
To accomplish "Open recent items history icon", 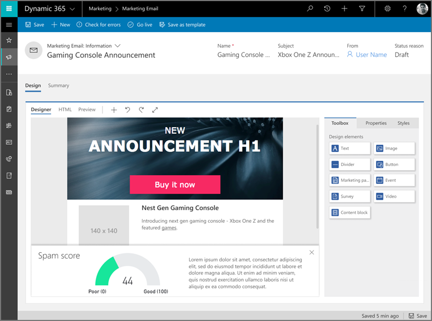I will 327,9.
